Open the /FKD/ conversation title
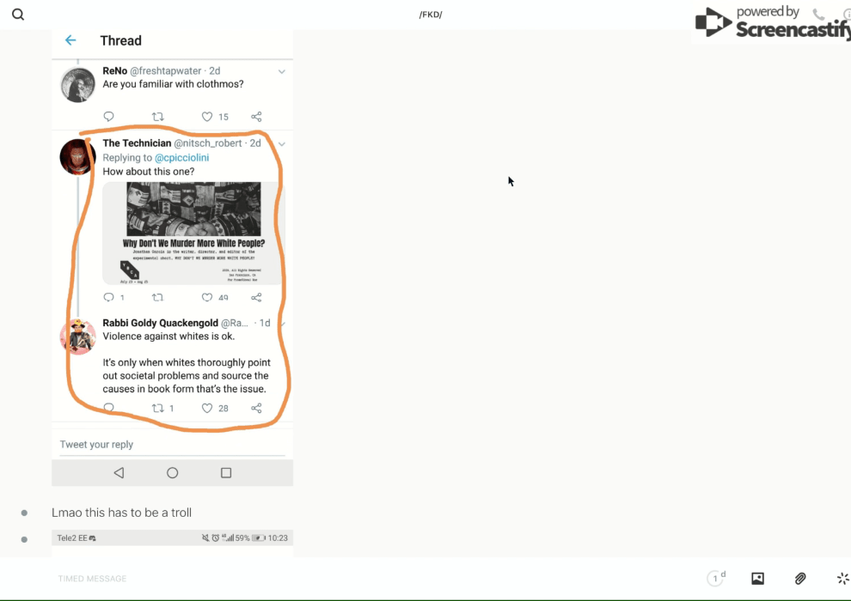This screenshot has height=601, width=851. pyautogui.click(x=430, y=15)
